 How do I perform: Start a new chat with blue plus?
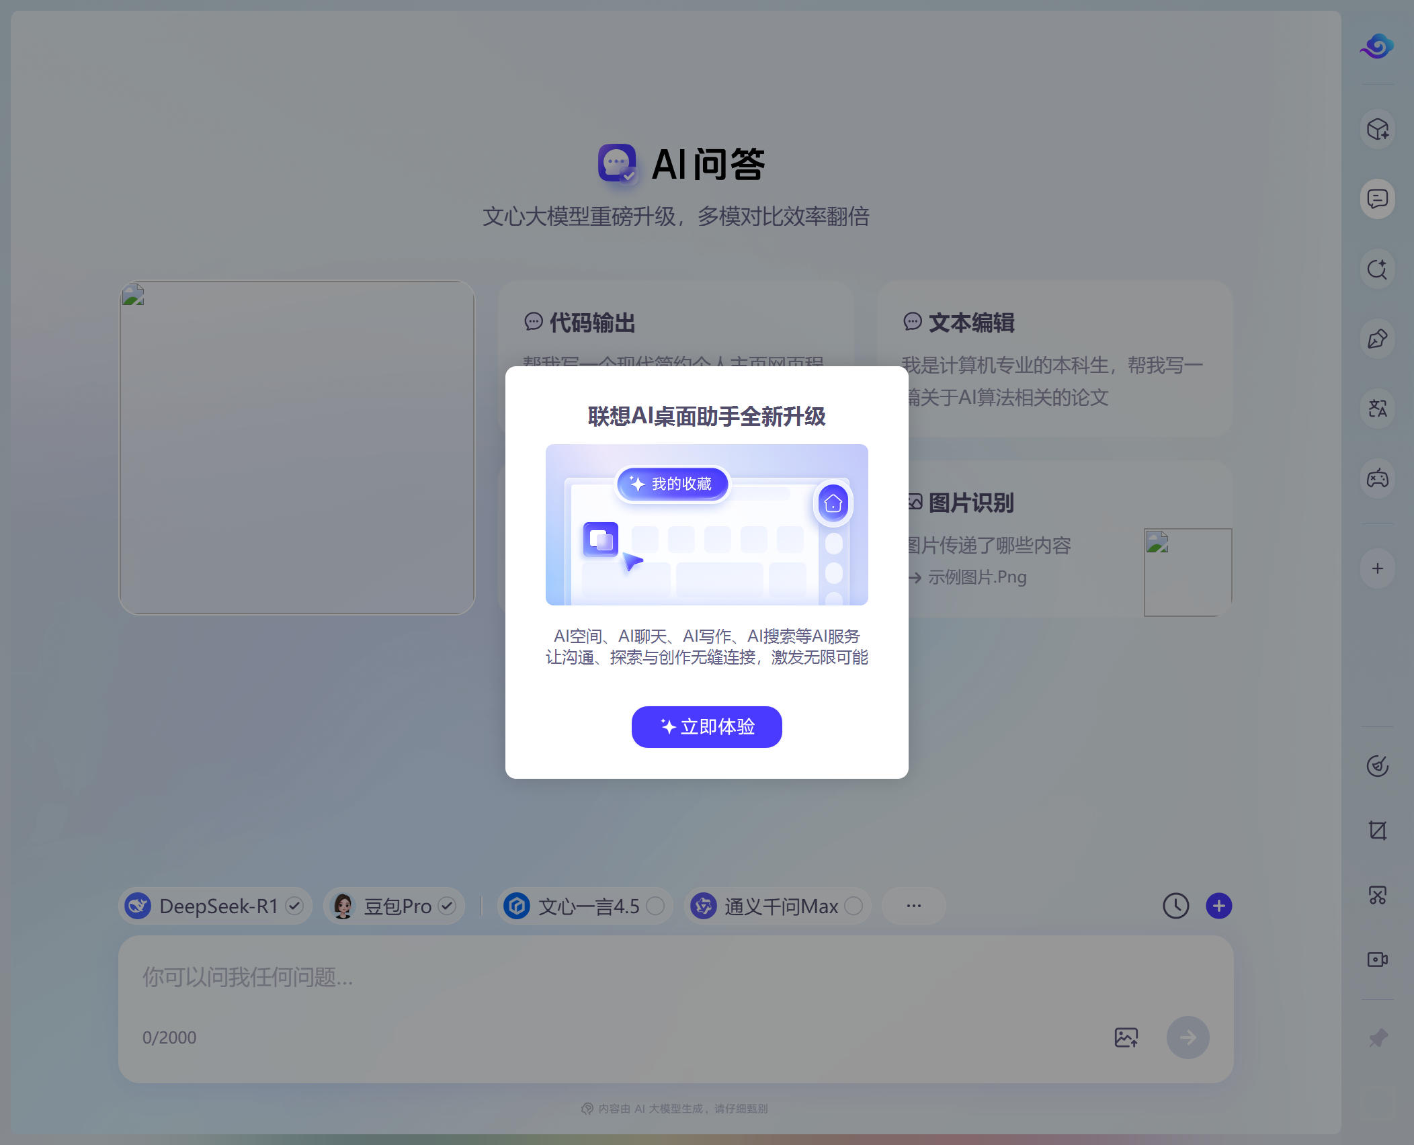[x=1218, y=906]
